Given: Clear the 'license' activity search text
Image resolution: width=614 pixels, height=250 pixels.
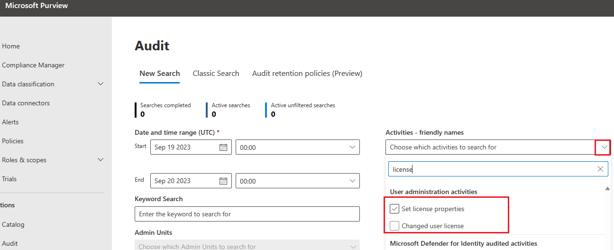Looking at the screenshot, I should click(x=600, y=169).
